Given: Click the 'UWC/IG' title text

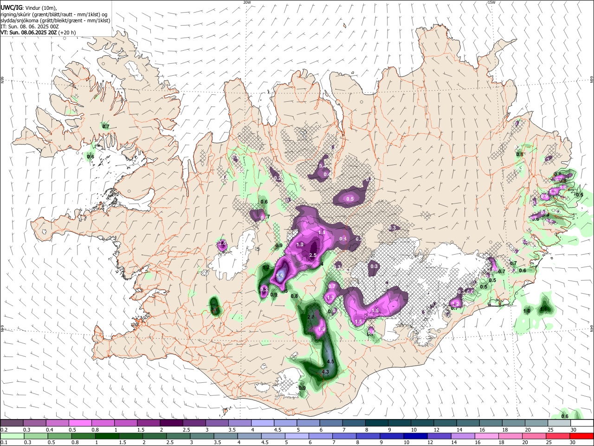Looking at the screenshot, I should pyautogui.click(x=11, y=7).
